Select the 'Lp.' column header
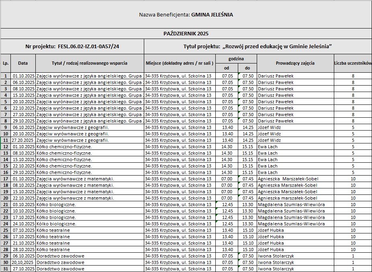The width and height of the screenshot is (372, 272). (x=6, y=63)
